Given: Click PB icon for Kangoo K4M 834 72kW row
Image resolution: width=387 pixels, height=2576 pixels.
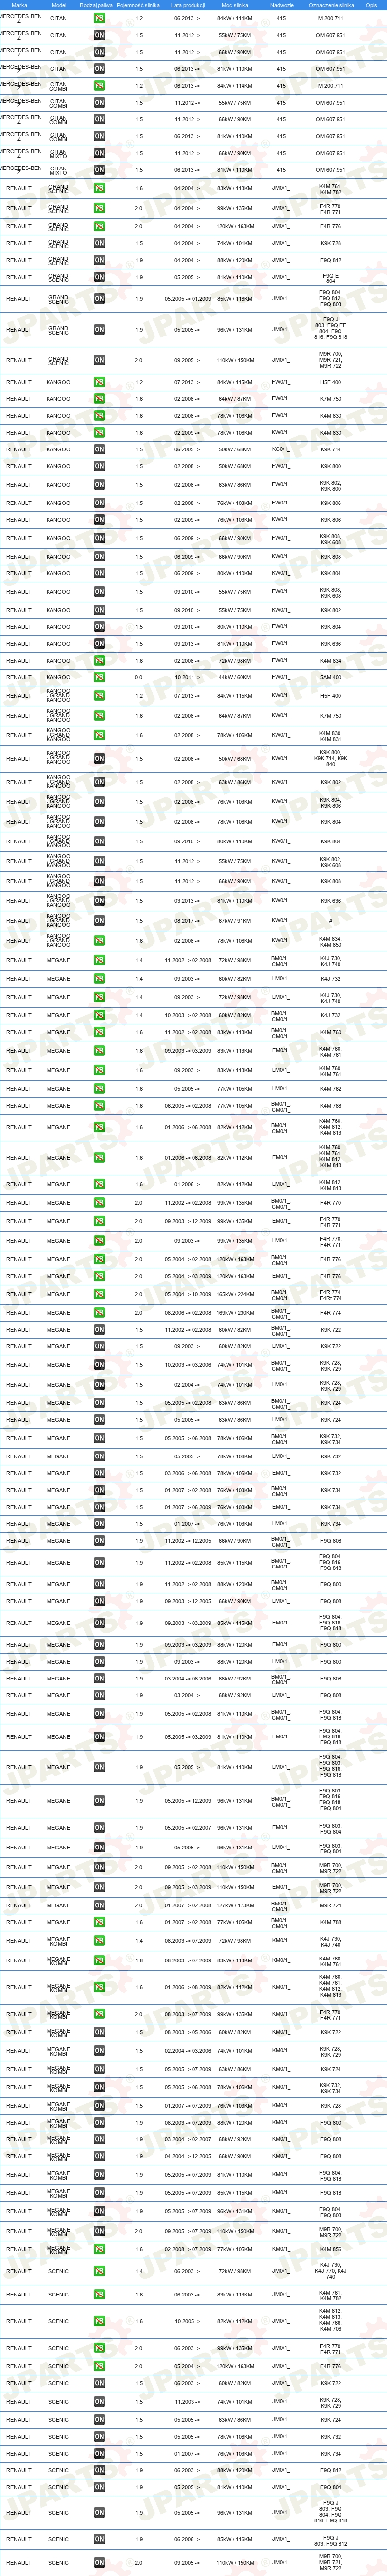Looking at the screenshot, I should click(x=100, y=661).
